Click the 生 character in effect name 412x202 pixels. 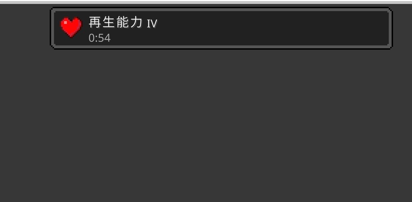point(109,22)
